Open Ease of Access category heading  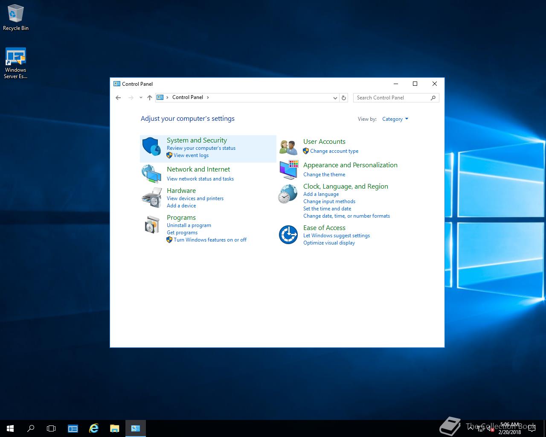click(324, 228)
